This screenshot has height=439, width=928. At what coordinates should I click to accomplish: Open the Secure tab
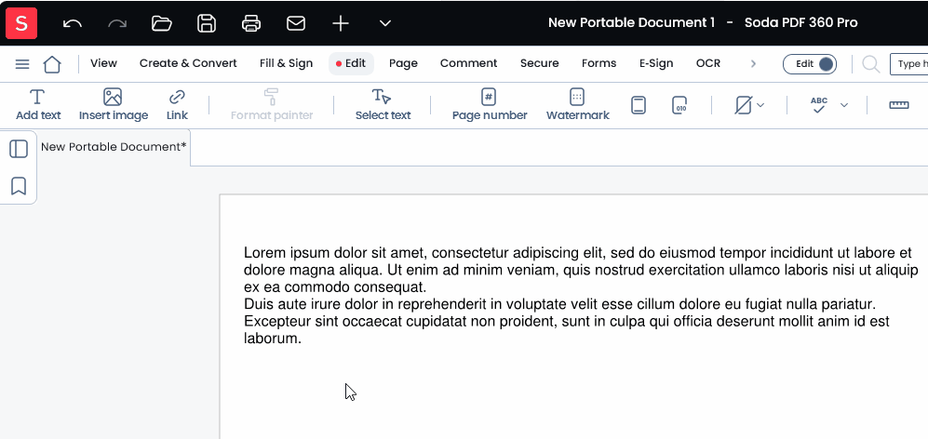tap(539, 63)
